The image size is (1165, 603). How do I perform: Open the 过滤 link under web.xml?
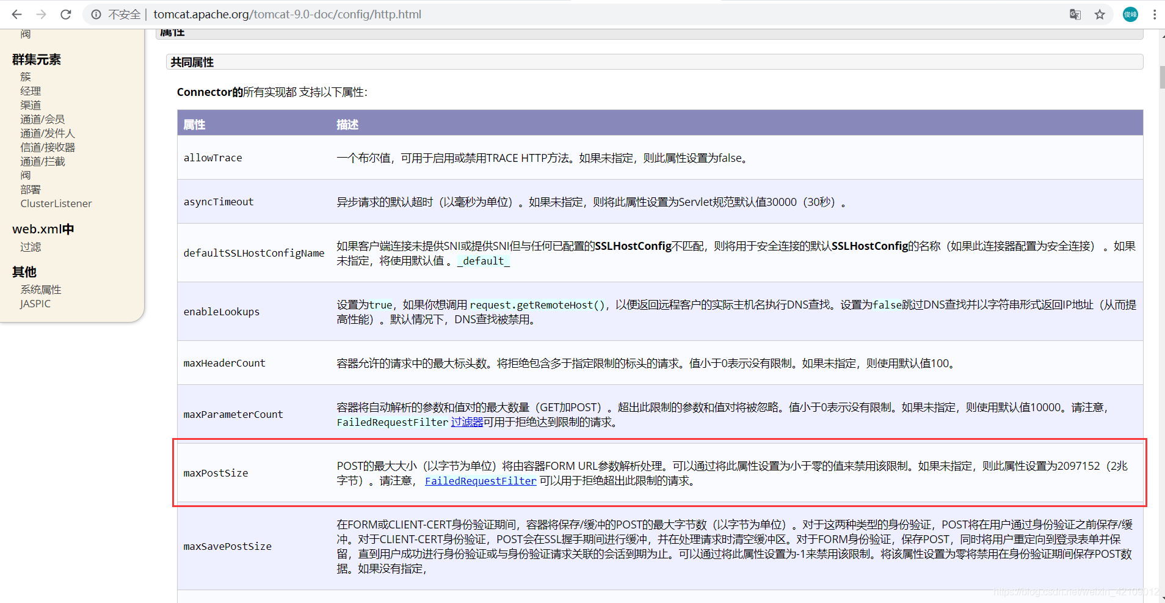coord(31,247)
